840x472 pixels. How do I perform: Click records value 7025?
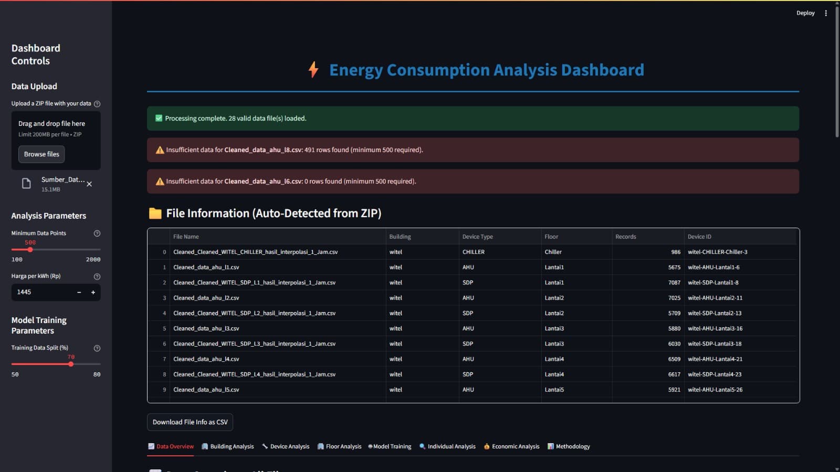click(x=648, y=298)
